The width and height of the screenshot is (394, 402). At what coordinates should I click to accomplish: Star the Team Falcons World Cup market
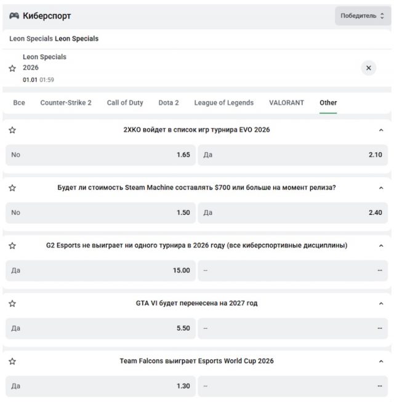pos(12,361)
